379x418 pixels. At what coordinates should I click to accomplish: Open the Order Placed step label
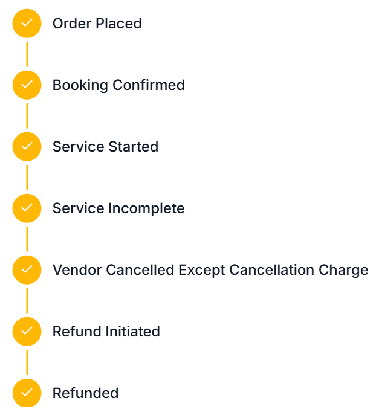click(x=97, y=24)
